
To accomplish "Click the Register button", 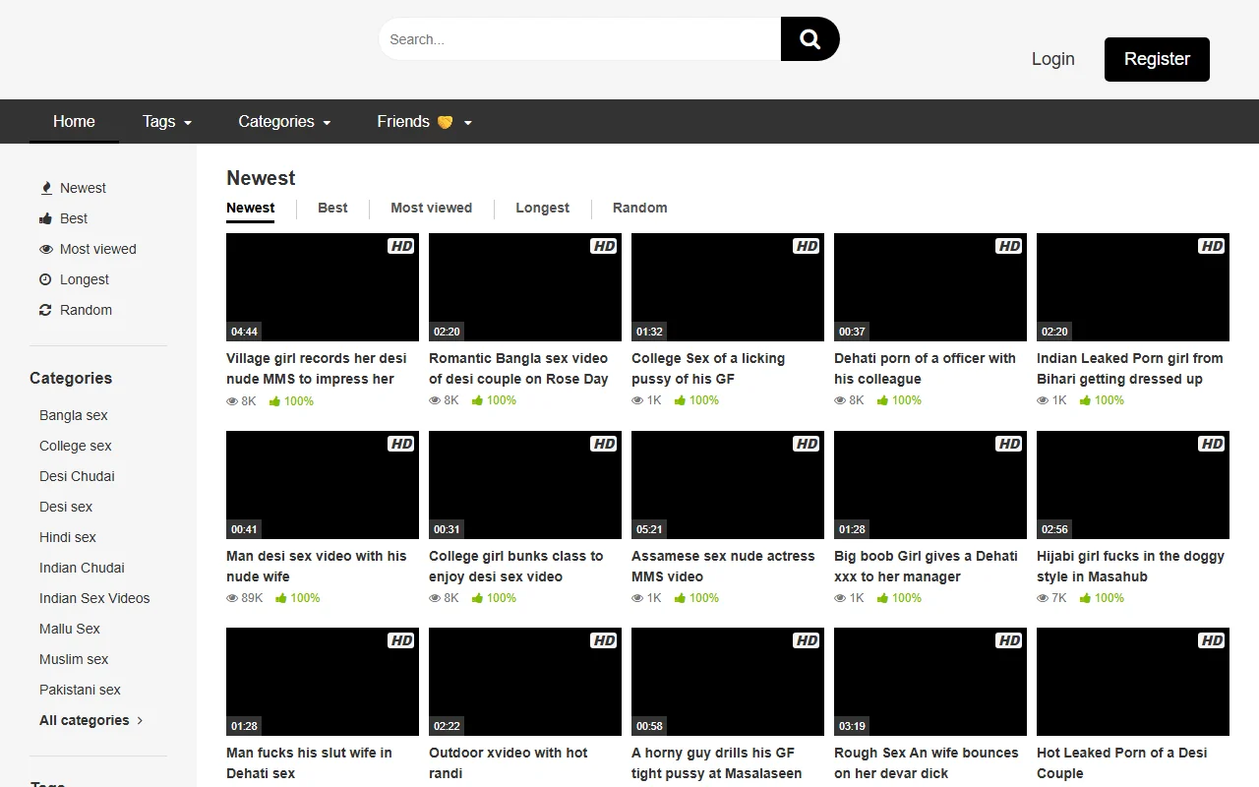I will point(1157,59).
